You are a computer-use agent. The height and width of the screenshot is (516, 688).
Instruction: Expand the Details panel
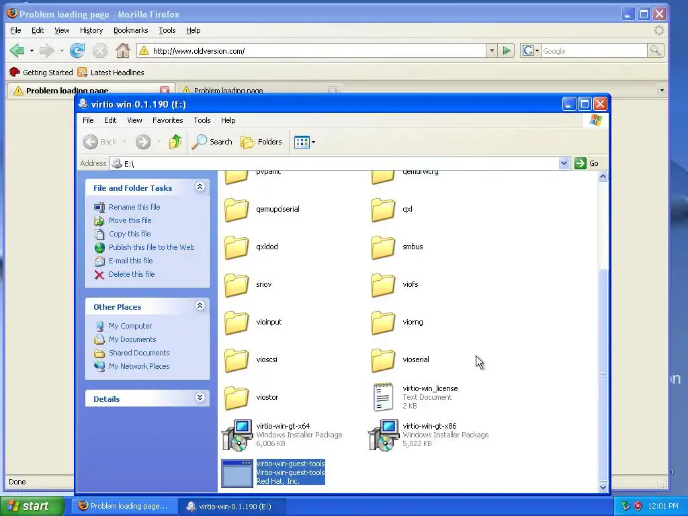tap(200, 398)
